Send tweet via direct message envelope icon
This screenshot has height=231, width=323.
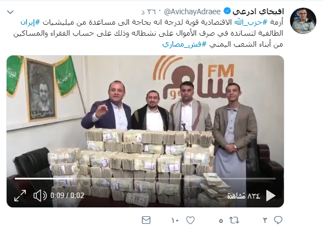(146, 220)
